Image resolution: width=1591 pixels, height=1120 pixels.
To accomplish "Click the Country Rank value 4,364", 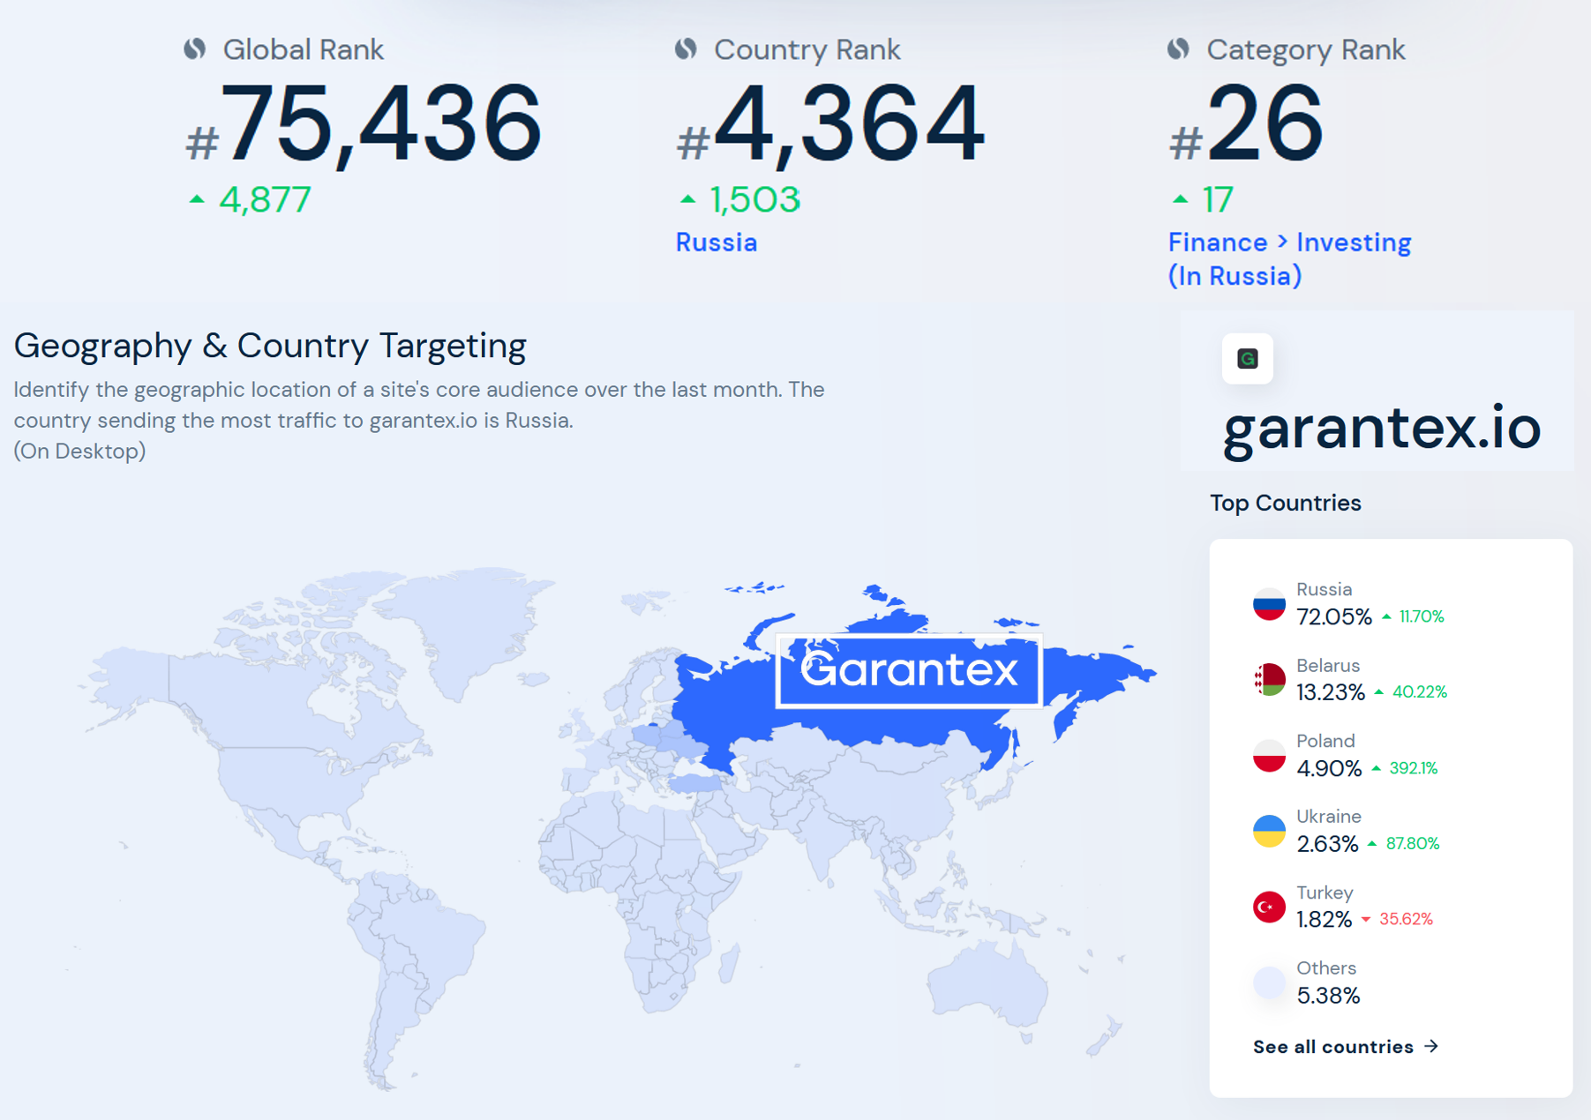I will [x=829, y=123].
